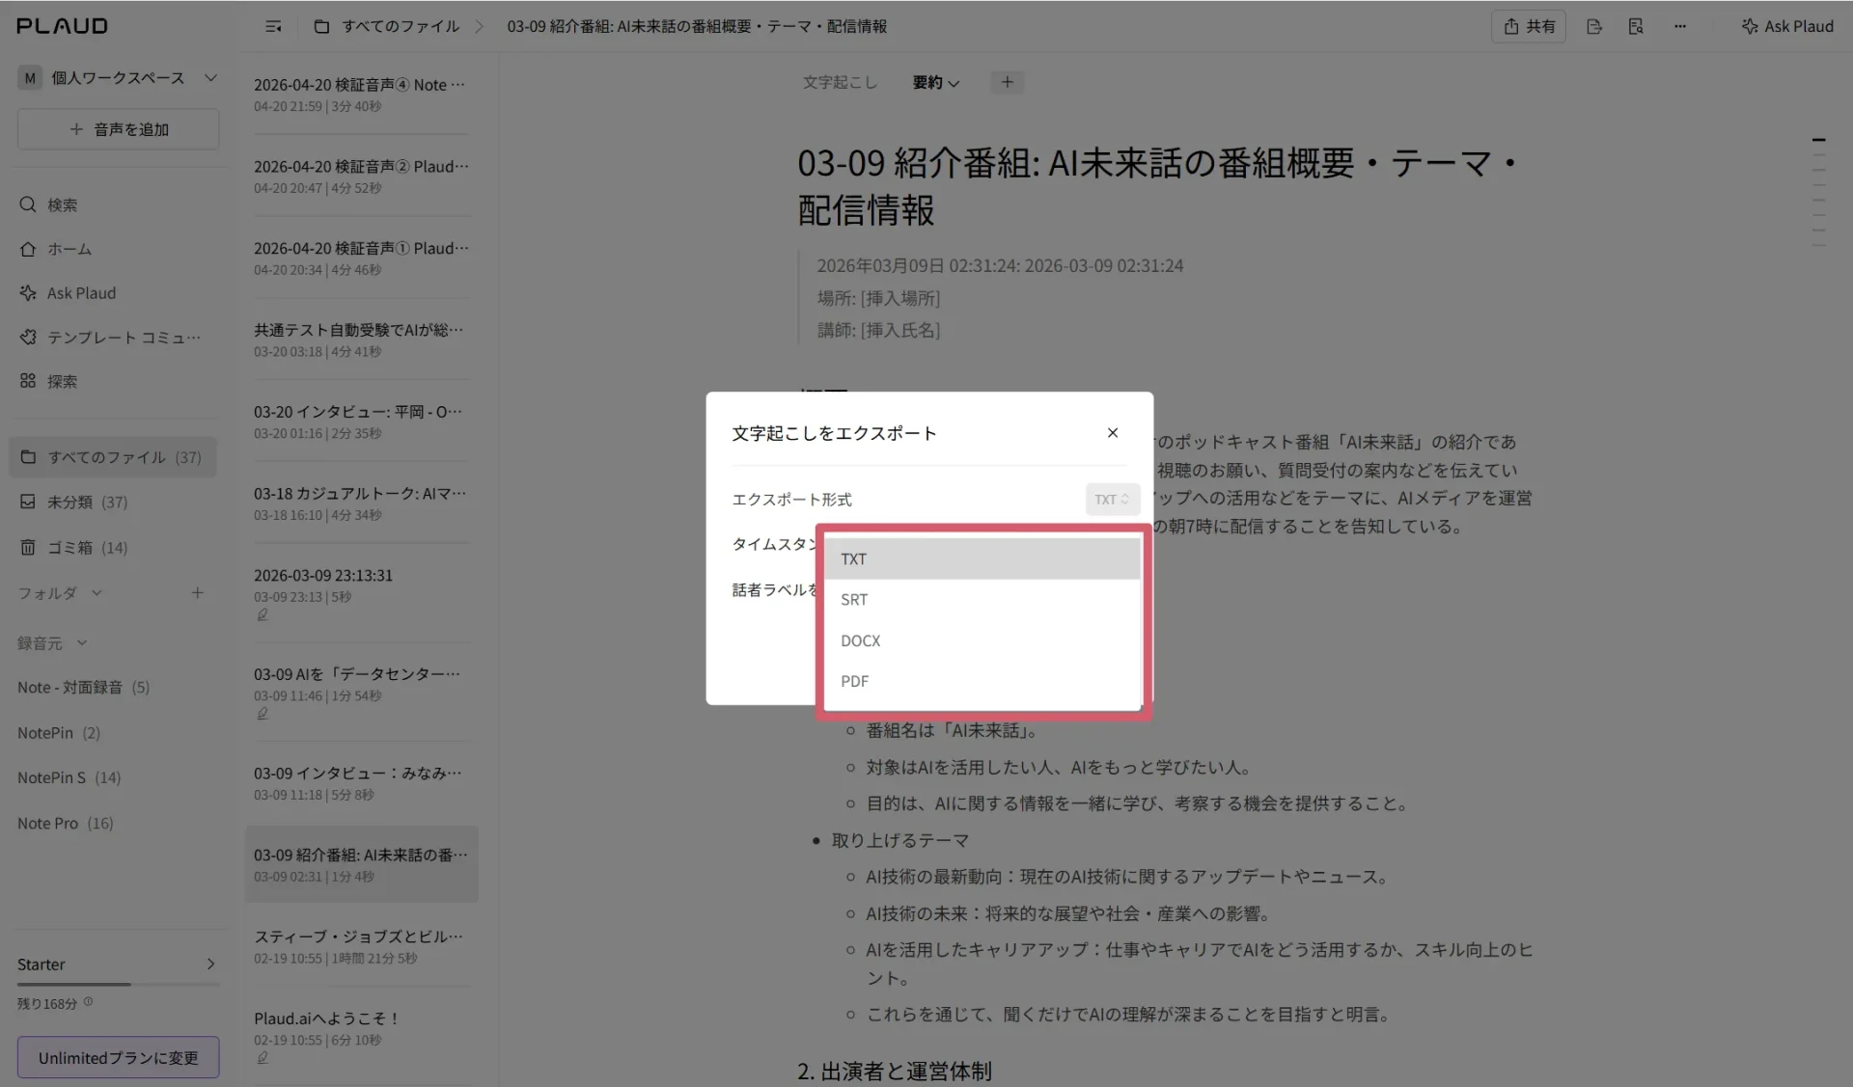Image resolution: width=1853 pixels, height=1087 pixels.
Task: Collapse the file list sidebar icon
Action: (x=273, y=27)
